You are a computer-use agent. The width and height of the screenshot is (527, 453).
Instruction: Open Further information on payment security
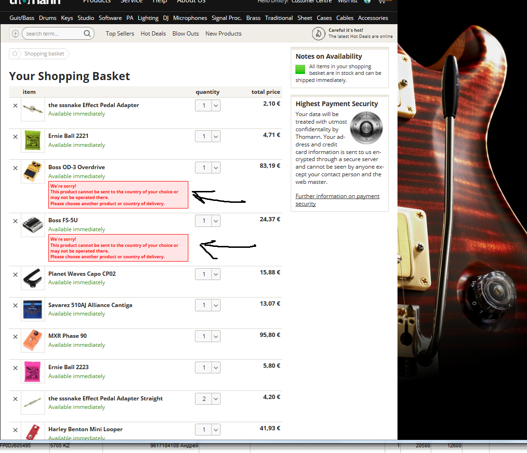tap(337, 200)
